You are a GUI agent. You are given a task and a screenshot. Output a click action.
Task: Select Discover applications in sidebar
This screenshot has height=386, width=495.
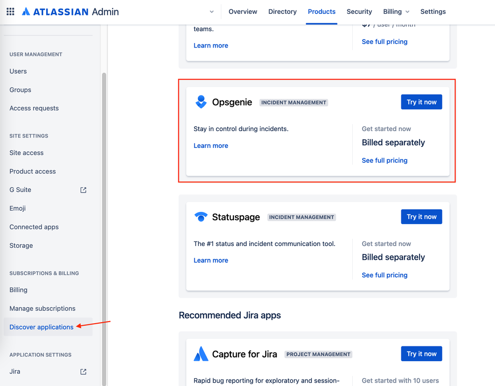pos(48,327)
